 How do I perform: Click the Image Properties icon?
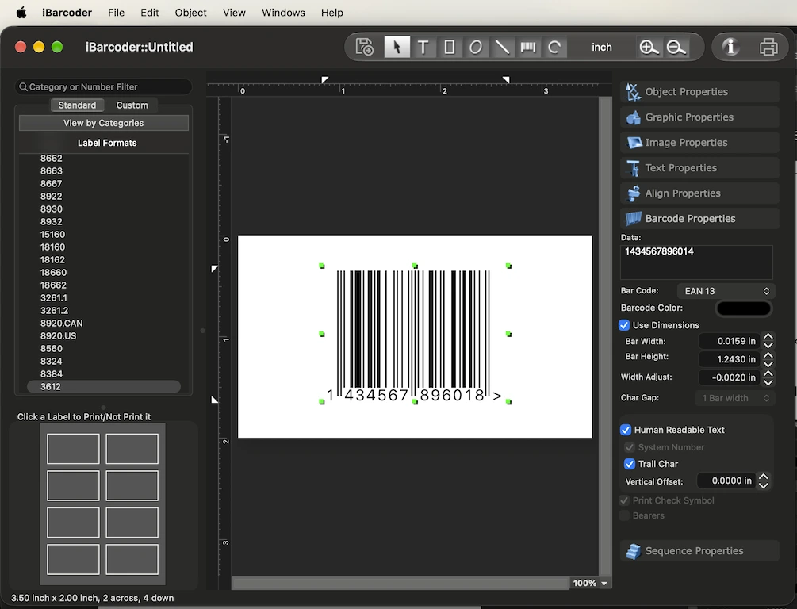tap(634, 143)
